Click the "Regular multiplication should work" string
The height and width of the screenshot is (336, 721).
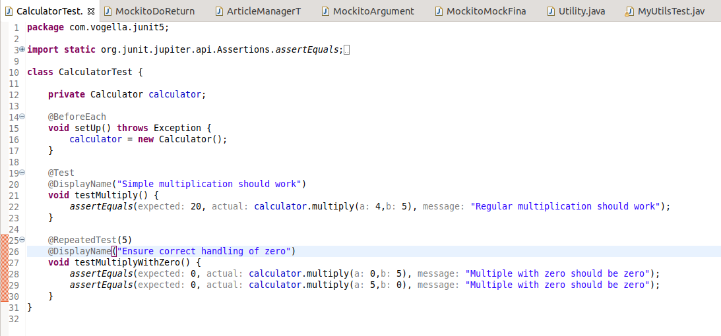566,207
